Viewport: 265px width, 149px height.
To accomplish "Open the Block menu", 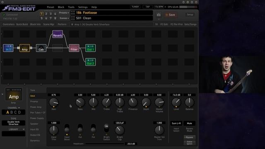I will [x=61, y=7].
